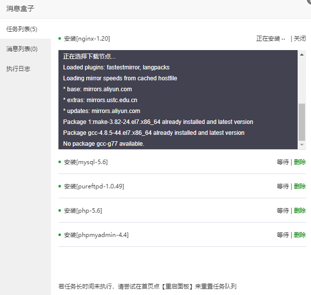The image size is (311, 295).
Task: Select the 安装[phpmyadmin-4.4] task row
Action: (182, 235)
